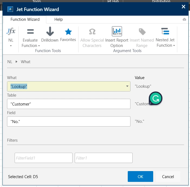Screen dimensions: 190x187
Task: Click the "Lookup" value text
Action: (143, 86)
